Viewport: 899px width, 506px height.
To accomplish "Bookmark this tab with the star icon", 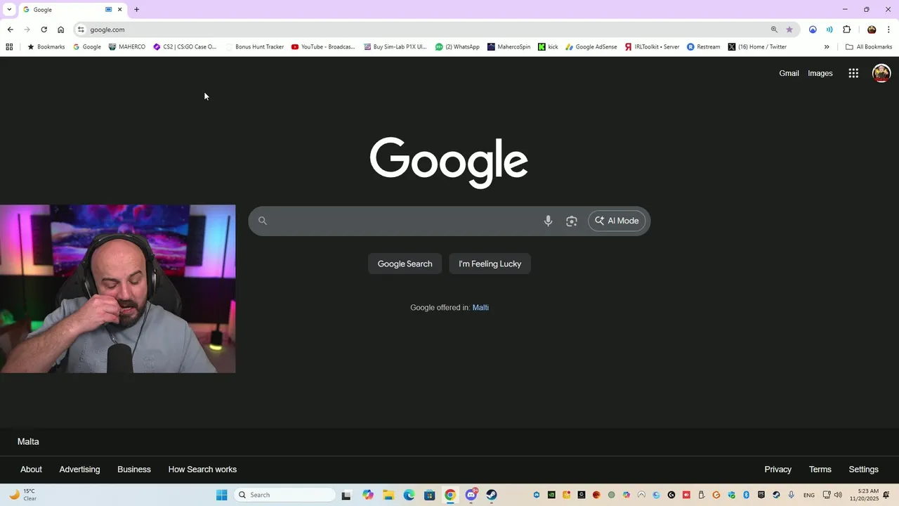I will tap(789, 30).
